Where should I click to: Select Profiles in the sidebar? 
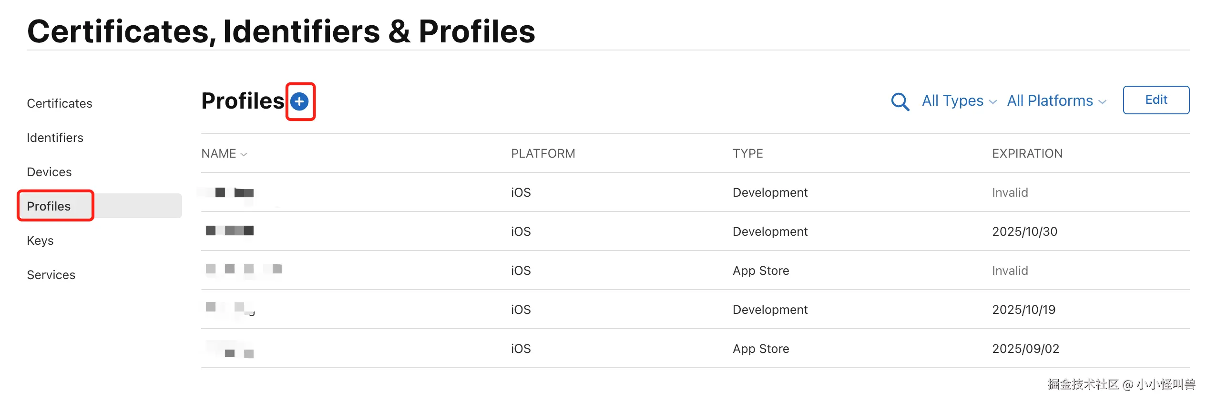(x=49, y=206)
